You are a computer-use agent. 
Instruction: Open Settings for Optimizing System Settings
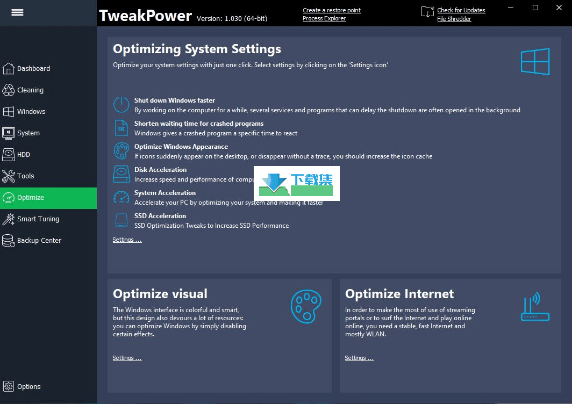(127, 240)
